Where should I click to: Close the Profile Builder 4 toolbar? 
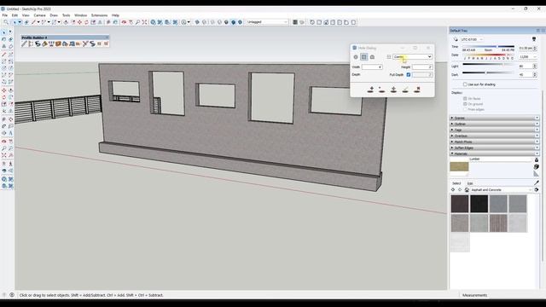[107, 38]
